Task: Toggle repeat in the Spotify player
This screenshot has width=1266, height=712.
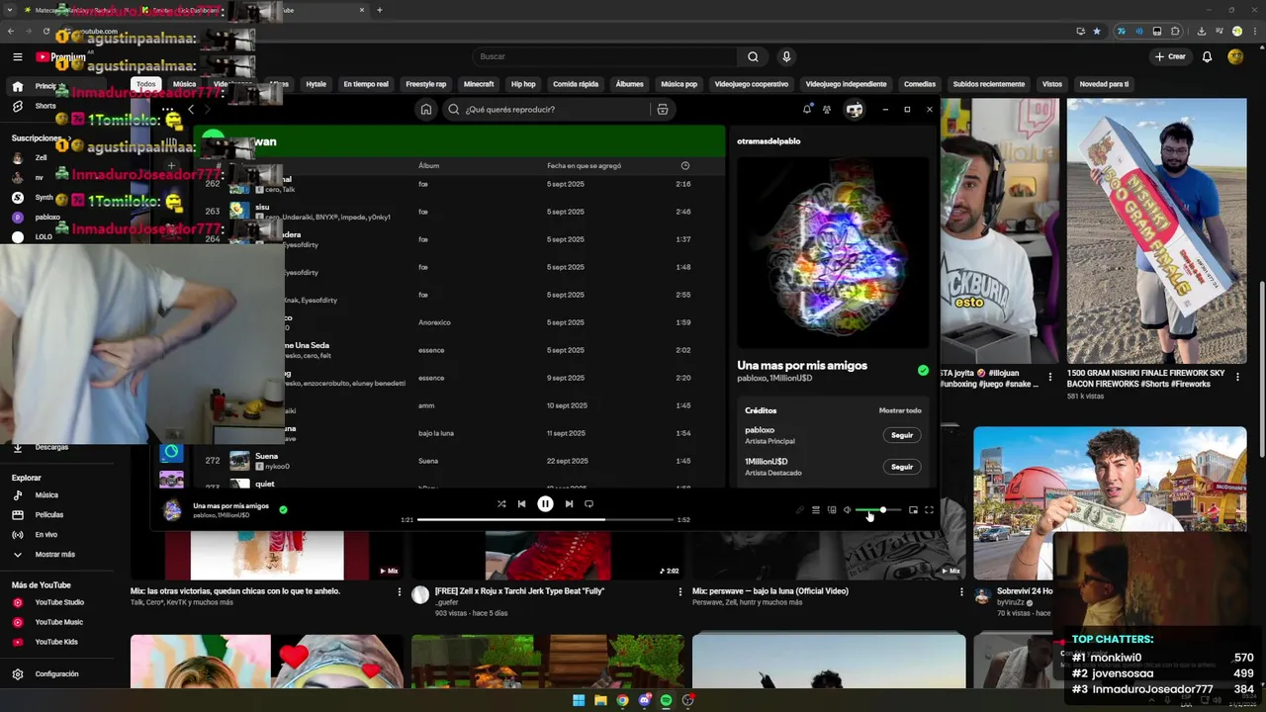Action: coord(588,503)
